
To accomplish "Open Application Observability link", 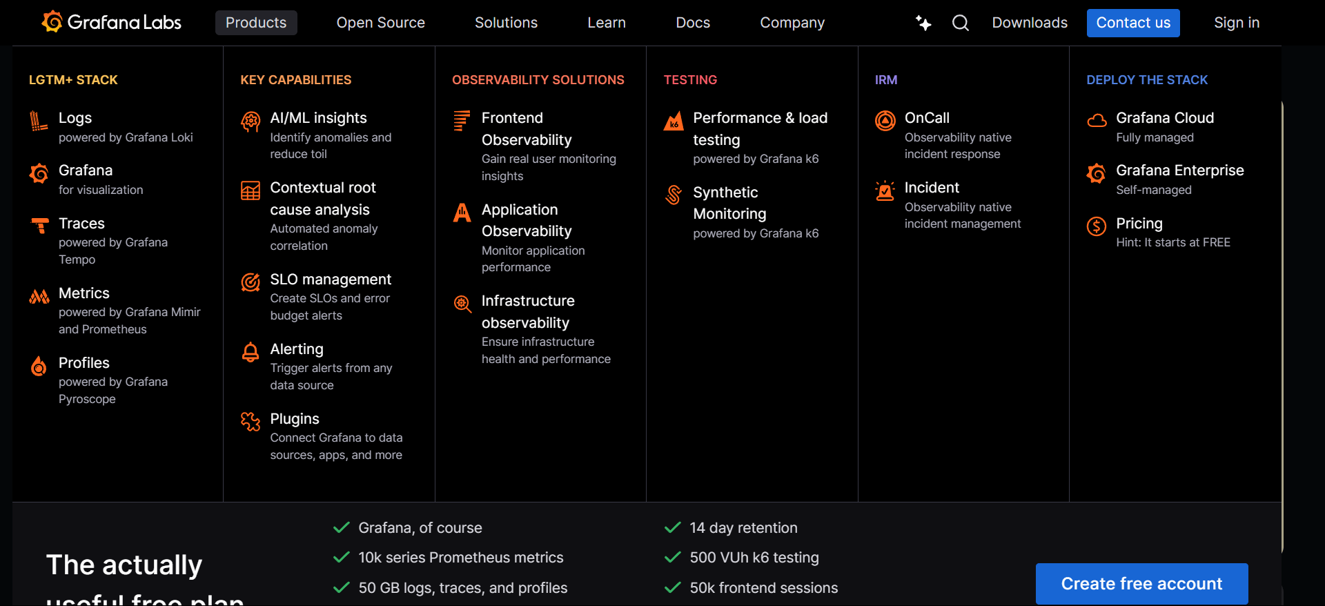I will coord(527,220).
